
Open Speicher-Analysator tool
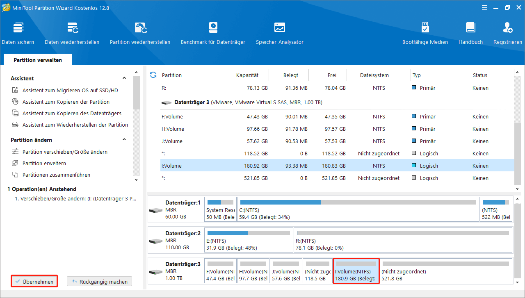coord(280,33)
